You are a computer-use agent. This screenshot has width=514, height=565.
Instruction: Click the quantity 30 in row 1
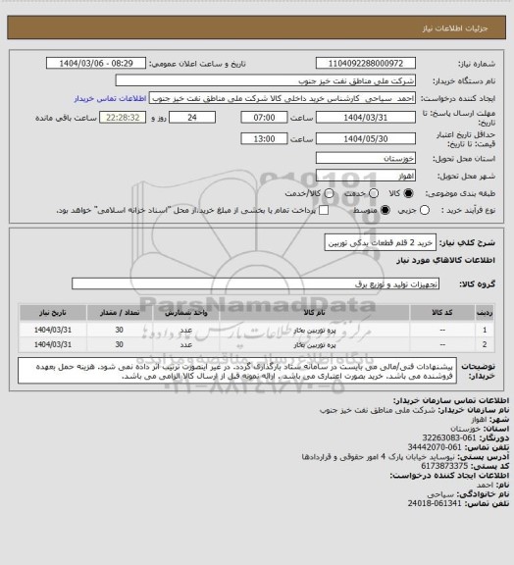coord(120,330)
